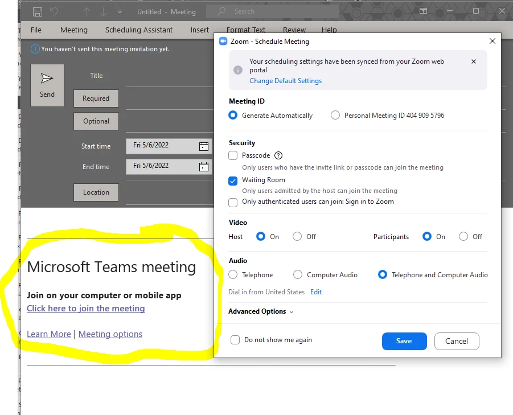
Task: Click the Optional attendees button
Action: pyautogui.click(x=96, y=121)
